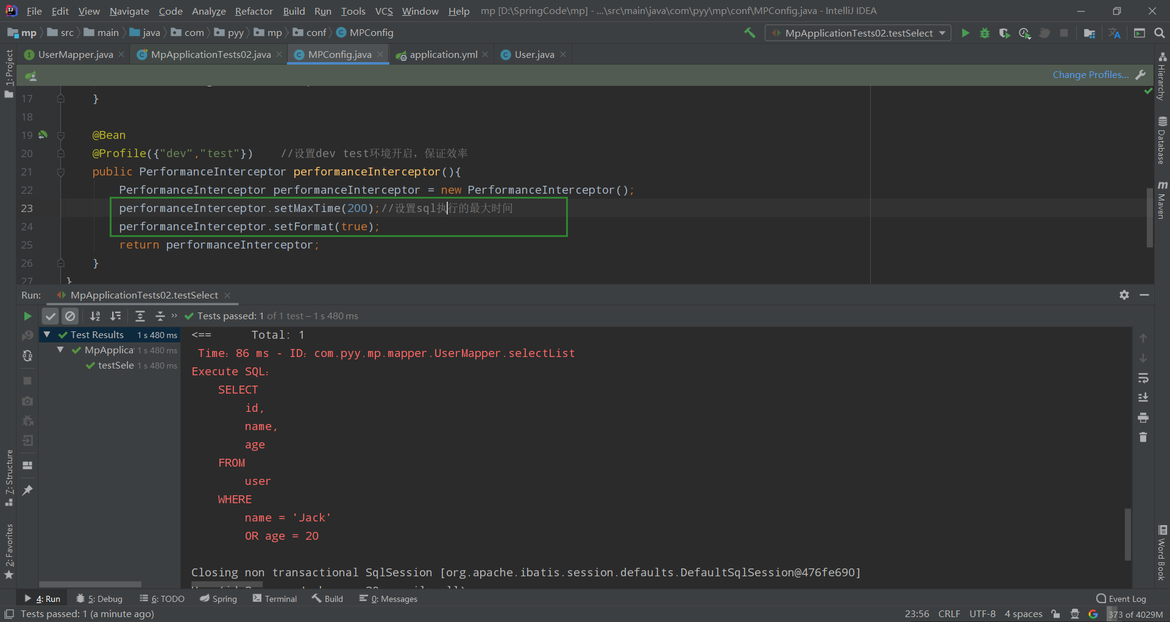Open Spring tool window button
Screen dimensions: 1170x622
[218, 599]
